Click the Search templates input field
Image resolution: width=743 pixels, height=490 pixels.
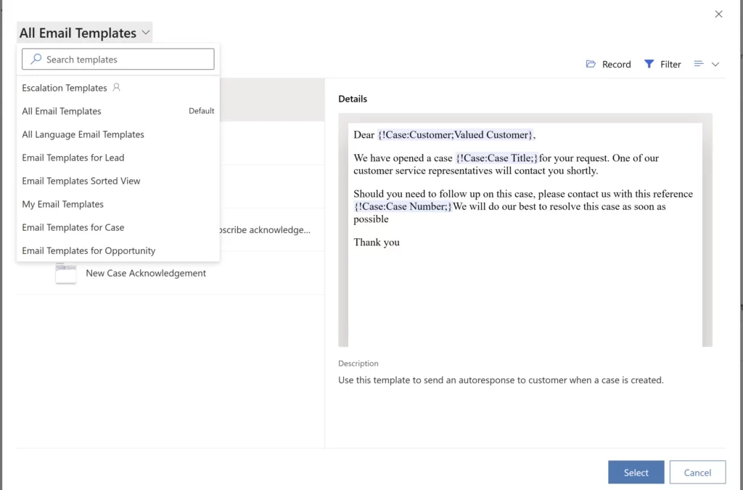118,60
